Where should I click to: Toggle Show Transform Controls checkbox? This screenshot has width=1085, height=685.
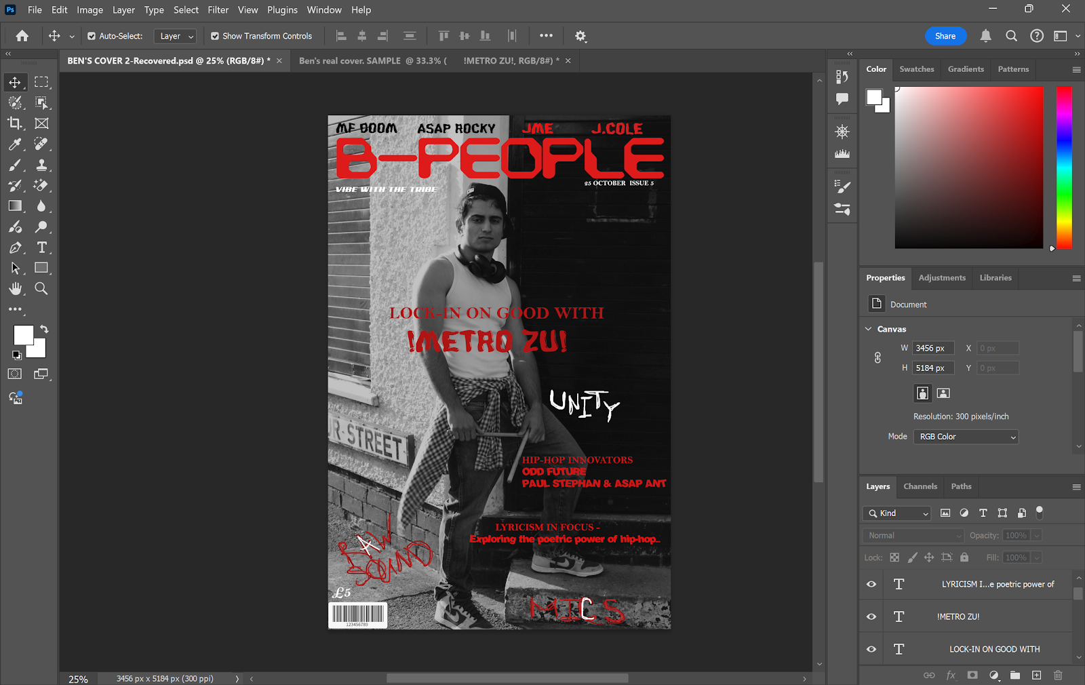[215, 36]
